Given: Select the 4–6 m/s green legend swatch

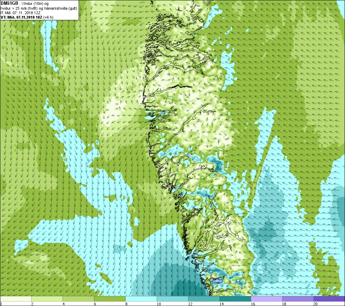Looking at the screenshot, I should [78, 299].
